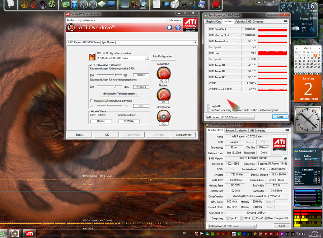Open Validation tab in GPU-Z Sensors window
The width and height of the screenshot is (323, 238).
point(240,21)
